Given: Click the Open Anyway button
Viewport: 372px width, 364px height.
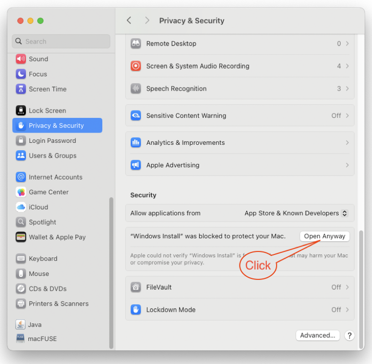Looking at the screenshot, I should click(325, 236).
